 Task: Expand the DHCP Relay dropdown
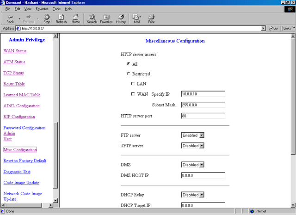point(202,195)
